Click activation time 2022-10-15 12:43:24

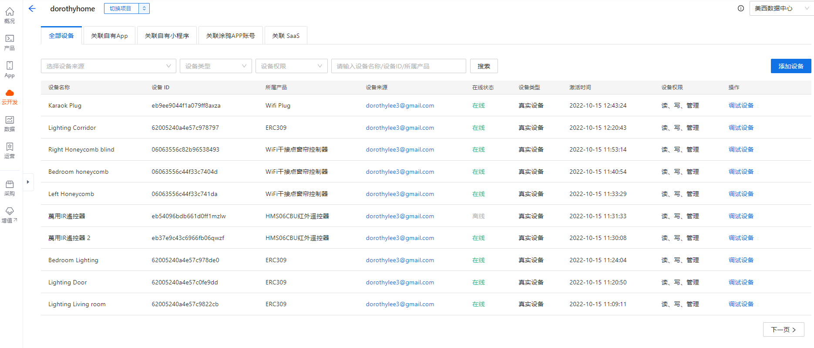pos(598,105)
